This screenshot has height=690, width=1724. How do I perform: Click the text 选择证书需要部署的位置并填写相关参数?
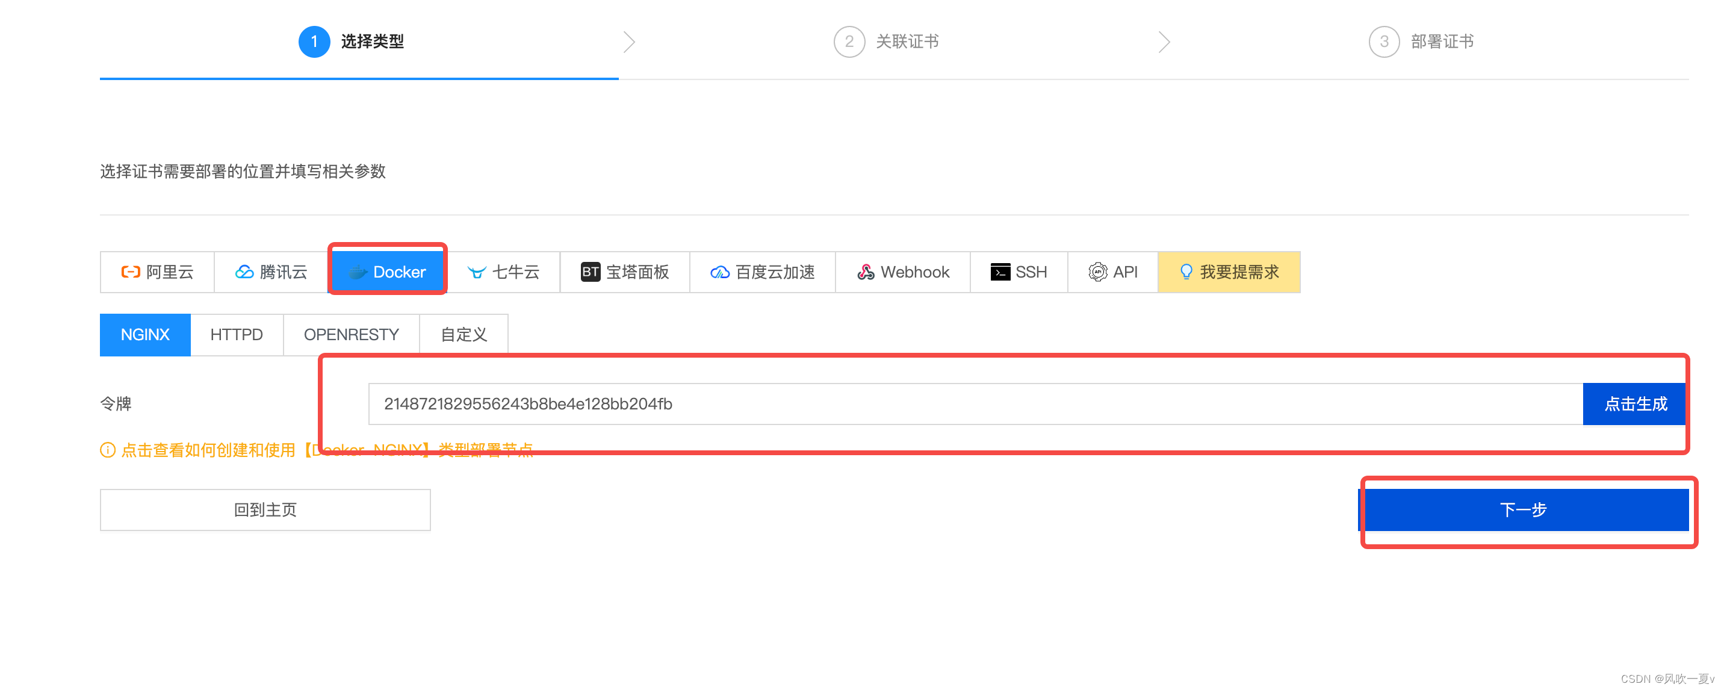pos(243,172)
